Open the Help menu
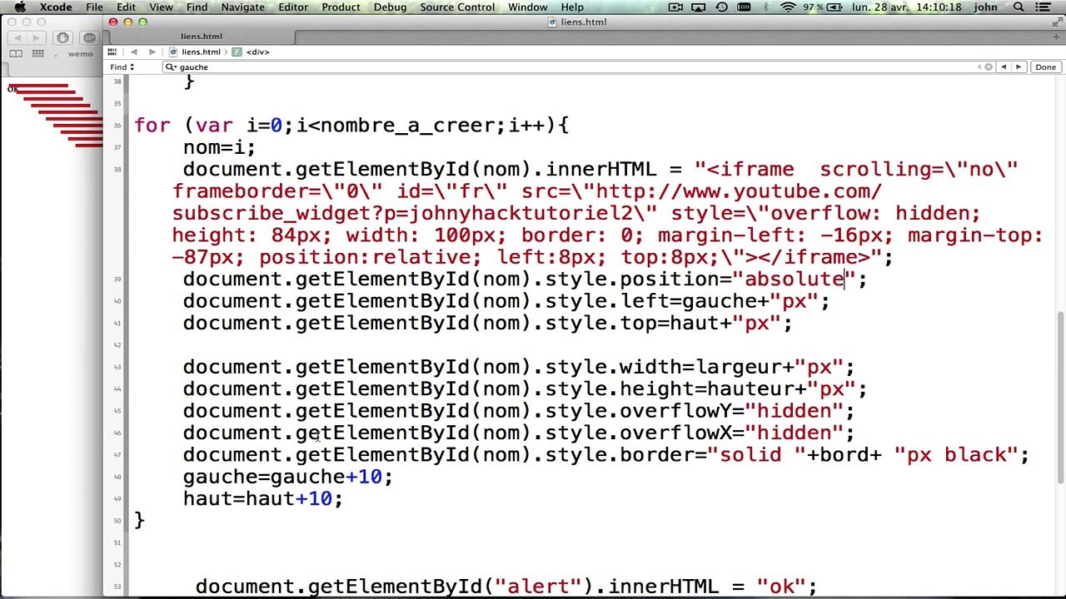The image size is (1066, 599). [x=572, y=7]
